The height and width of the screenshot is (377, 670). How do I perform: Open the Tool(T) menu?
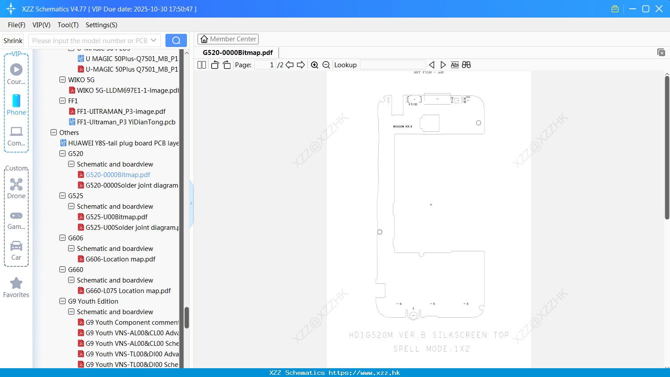(68, 25)
